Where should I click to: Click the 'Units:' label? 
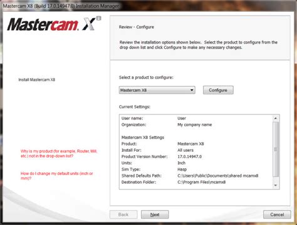(127, 163)
